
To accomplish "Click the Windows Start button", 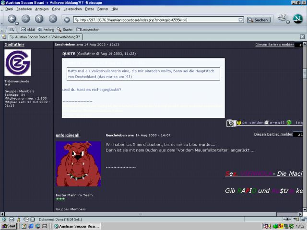I will (x=9, y=226).
